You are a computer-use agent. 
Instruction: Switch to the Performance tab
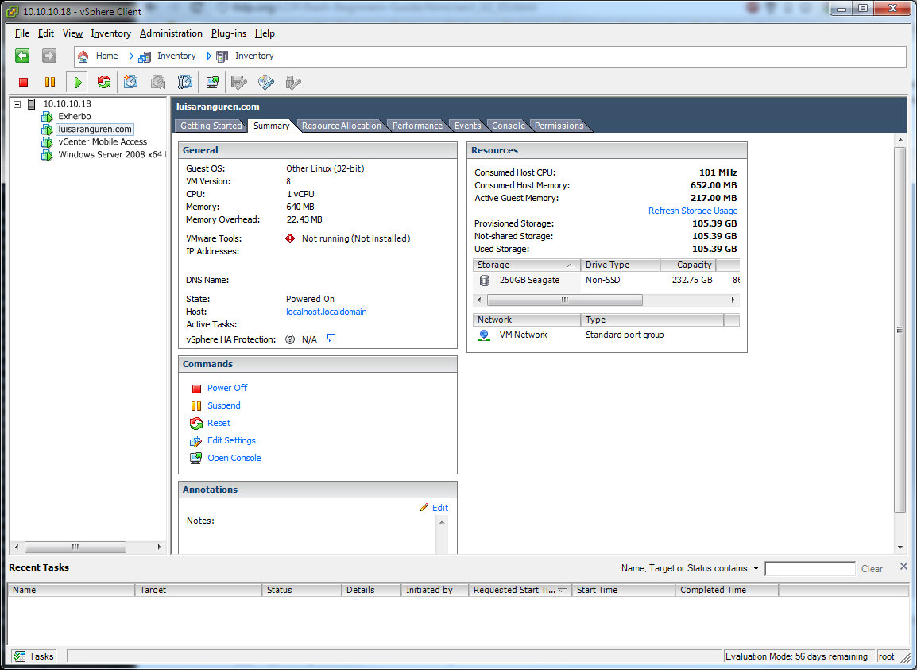tap(417, 126)
